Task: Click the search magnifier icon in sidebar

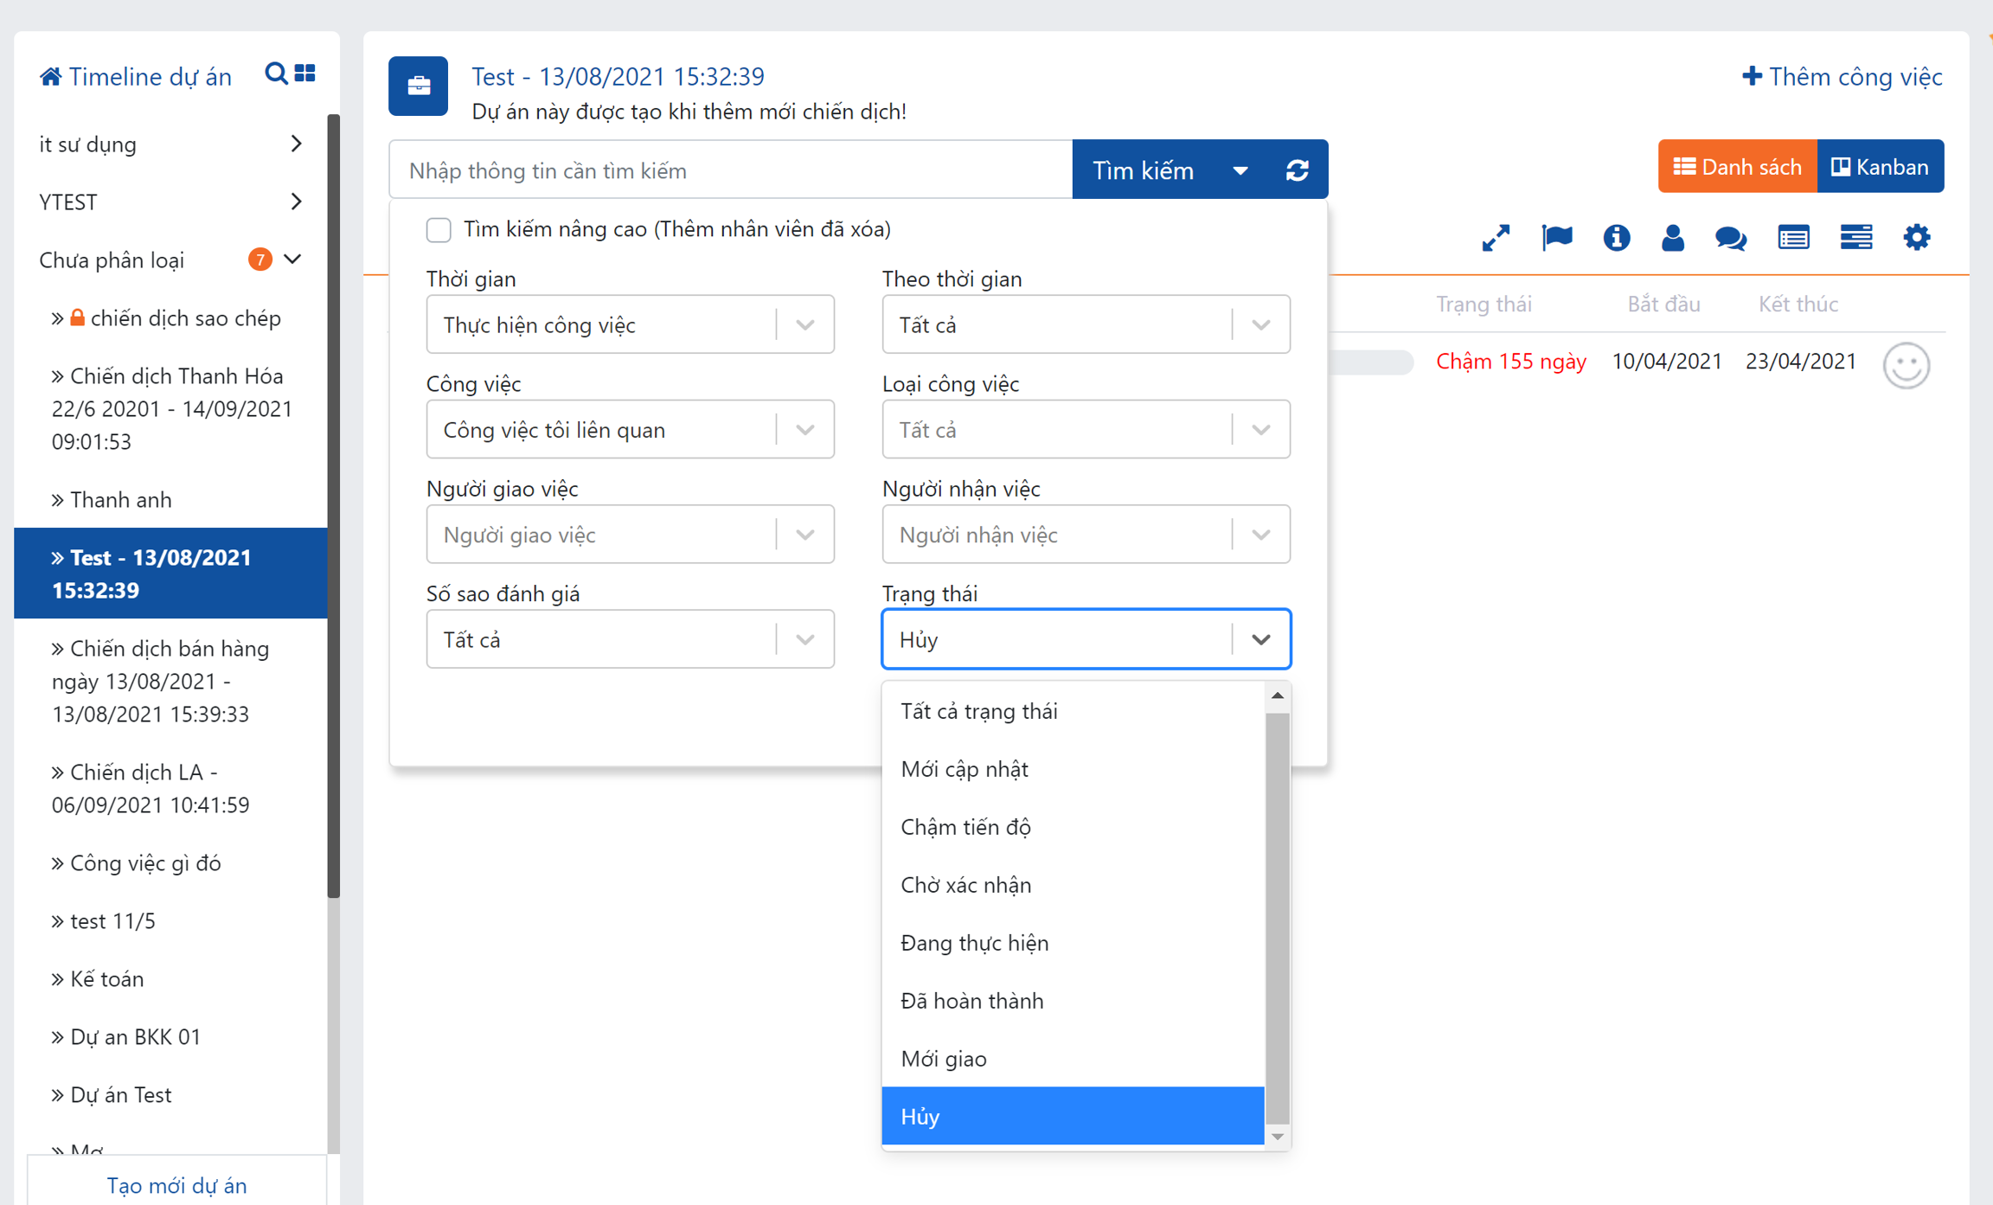Action: tap(275, 74)
